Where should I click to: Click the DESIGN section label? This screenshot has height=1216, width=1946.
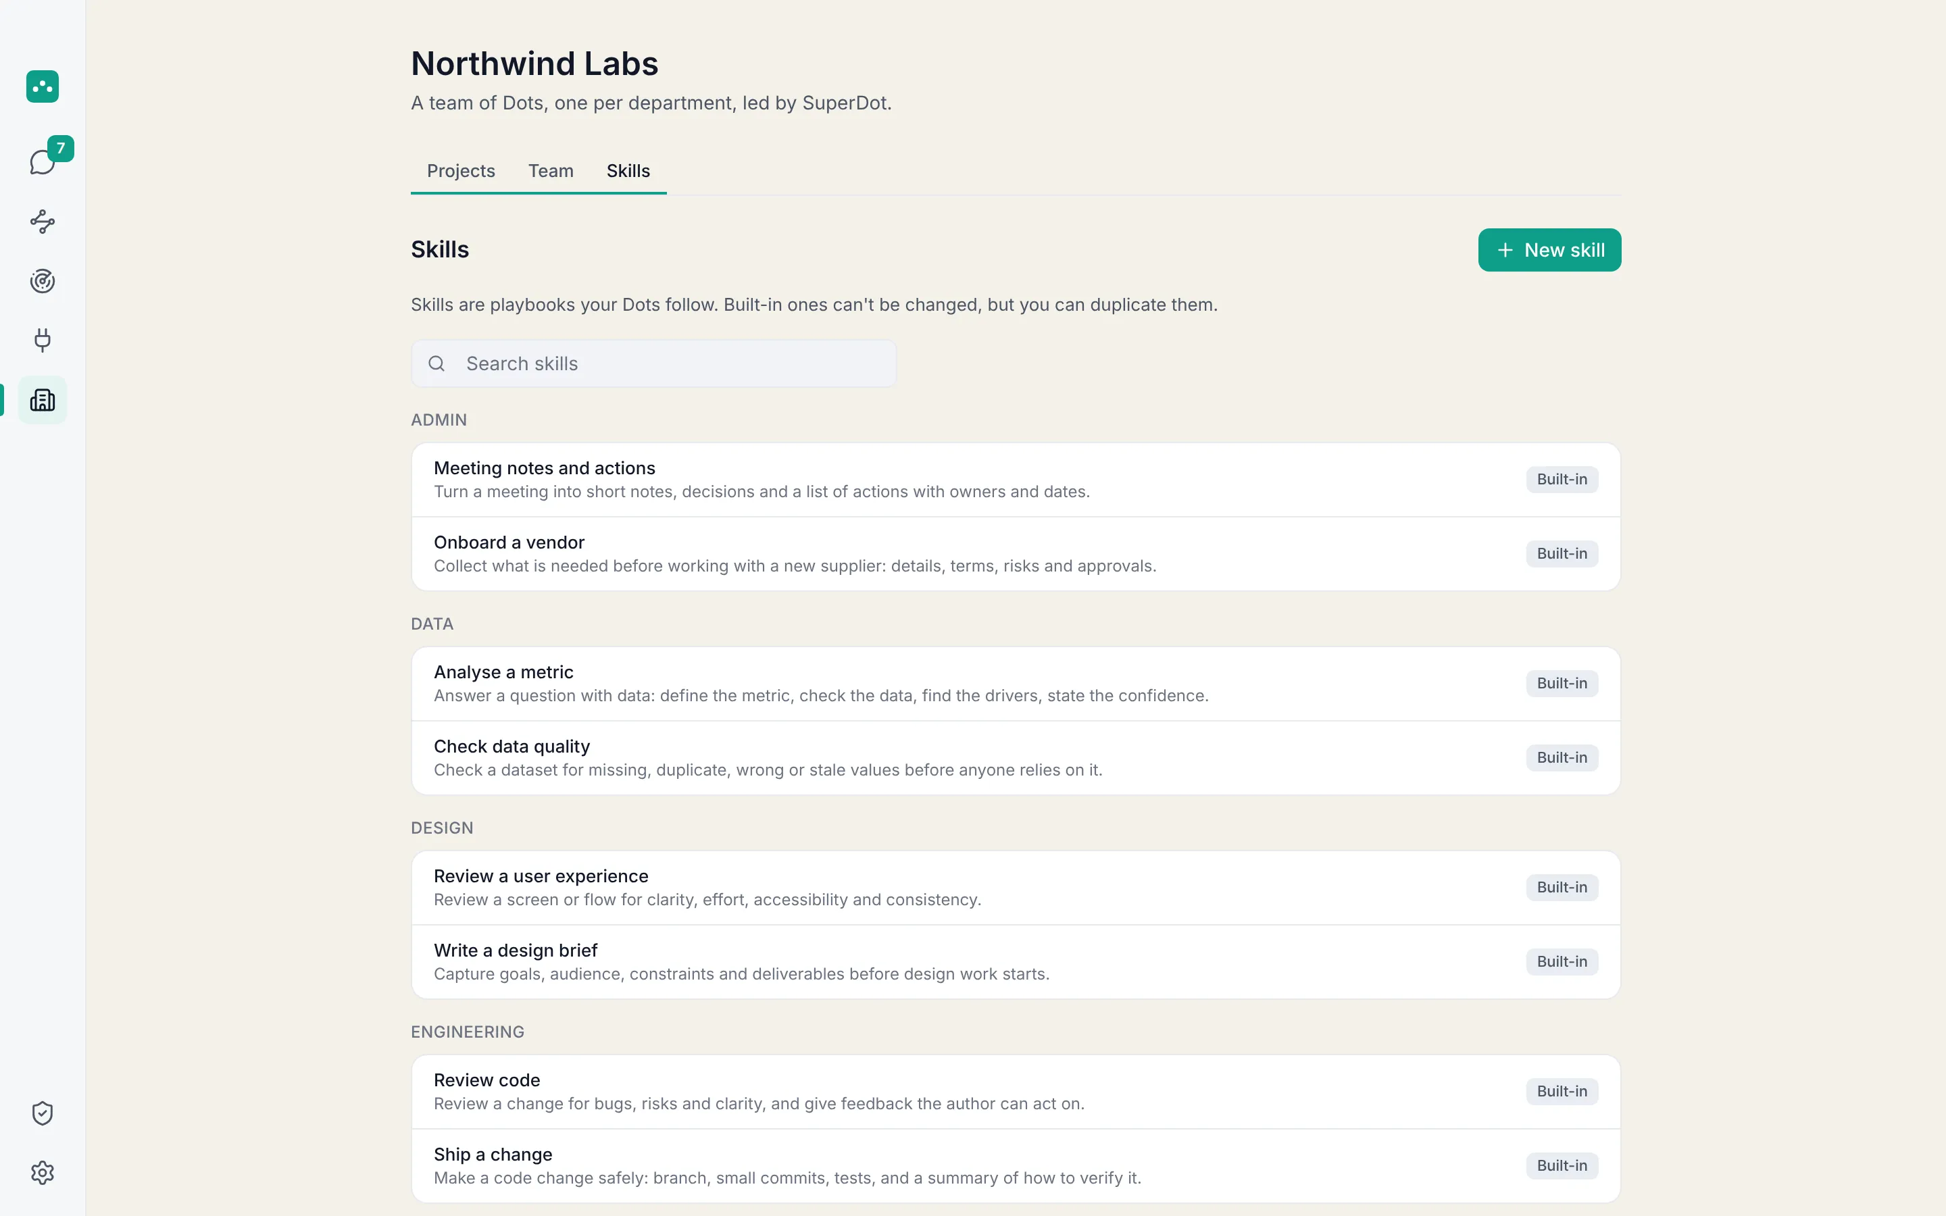pos(443,828)
